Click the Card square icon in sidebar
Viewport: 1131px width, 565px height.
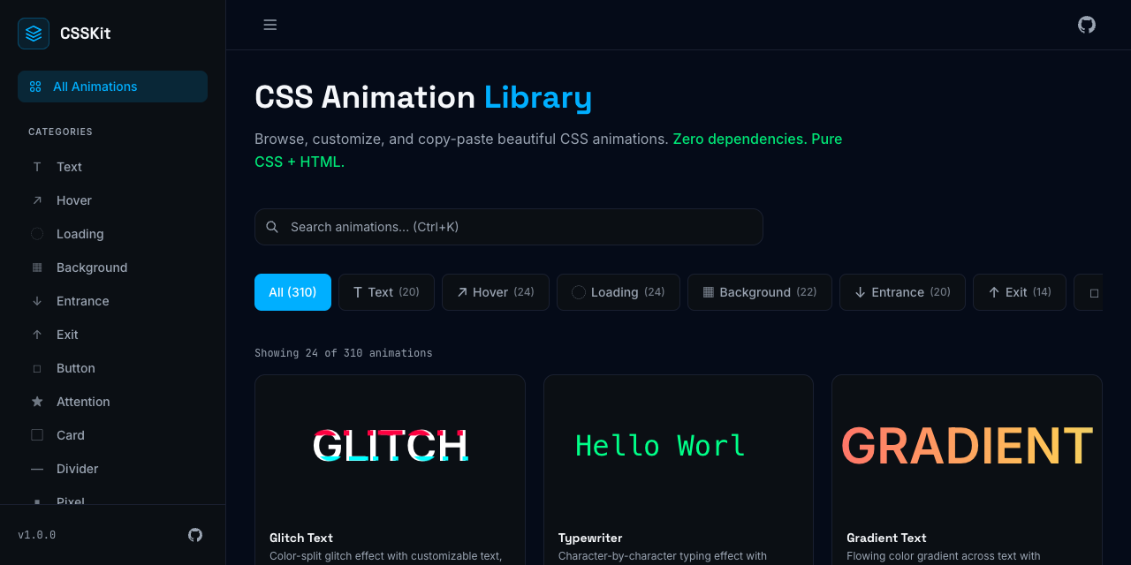pos(37,435)
